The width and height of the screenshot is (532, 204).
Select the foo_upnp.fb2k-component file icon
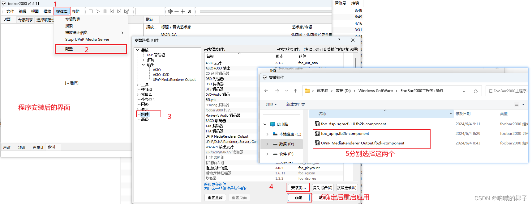(x=317, y=133)
